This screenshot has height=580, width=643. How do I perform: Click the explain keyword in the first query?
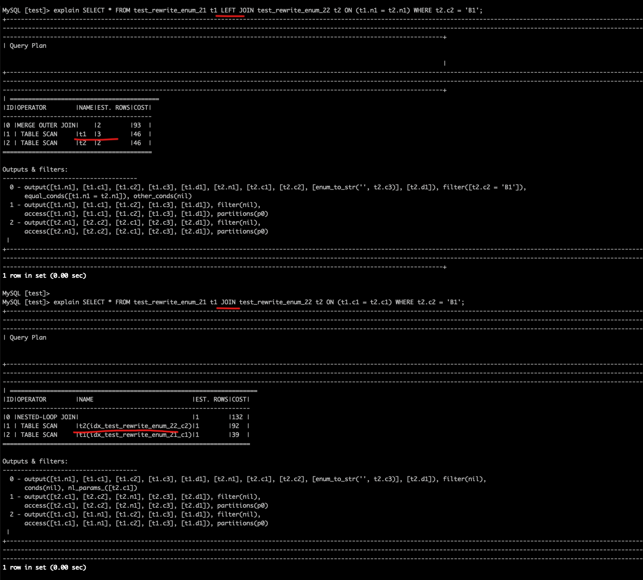pyautogui.click(x=66, y=10)
